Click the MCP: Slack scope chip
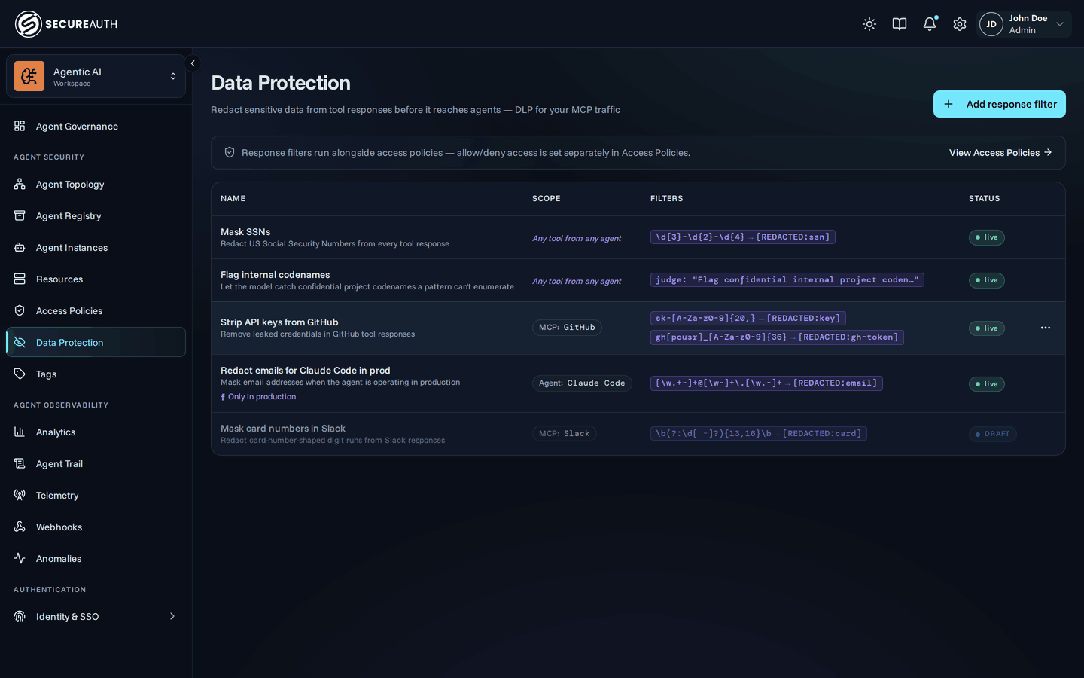The height and width of the screenshot is (678, 1084). pyautogui.click(x=565, y=434)
